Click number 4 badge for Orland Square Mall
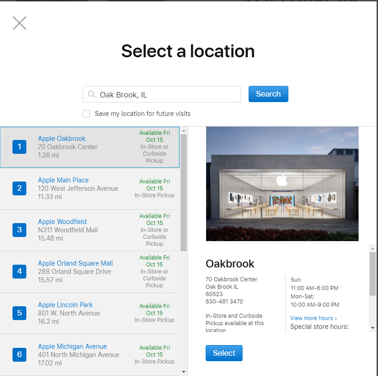378x376 pixels. tap(19, 271)
